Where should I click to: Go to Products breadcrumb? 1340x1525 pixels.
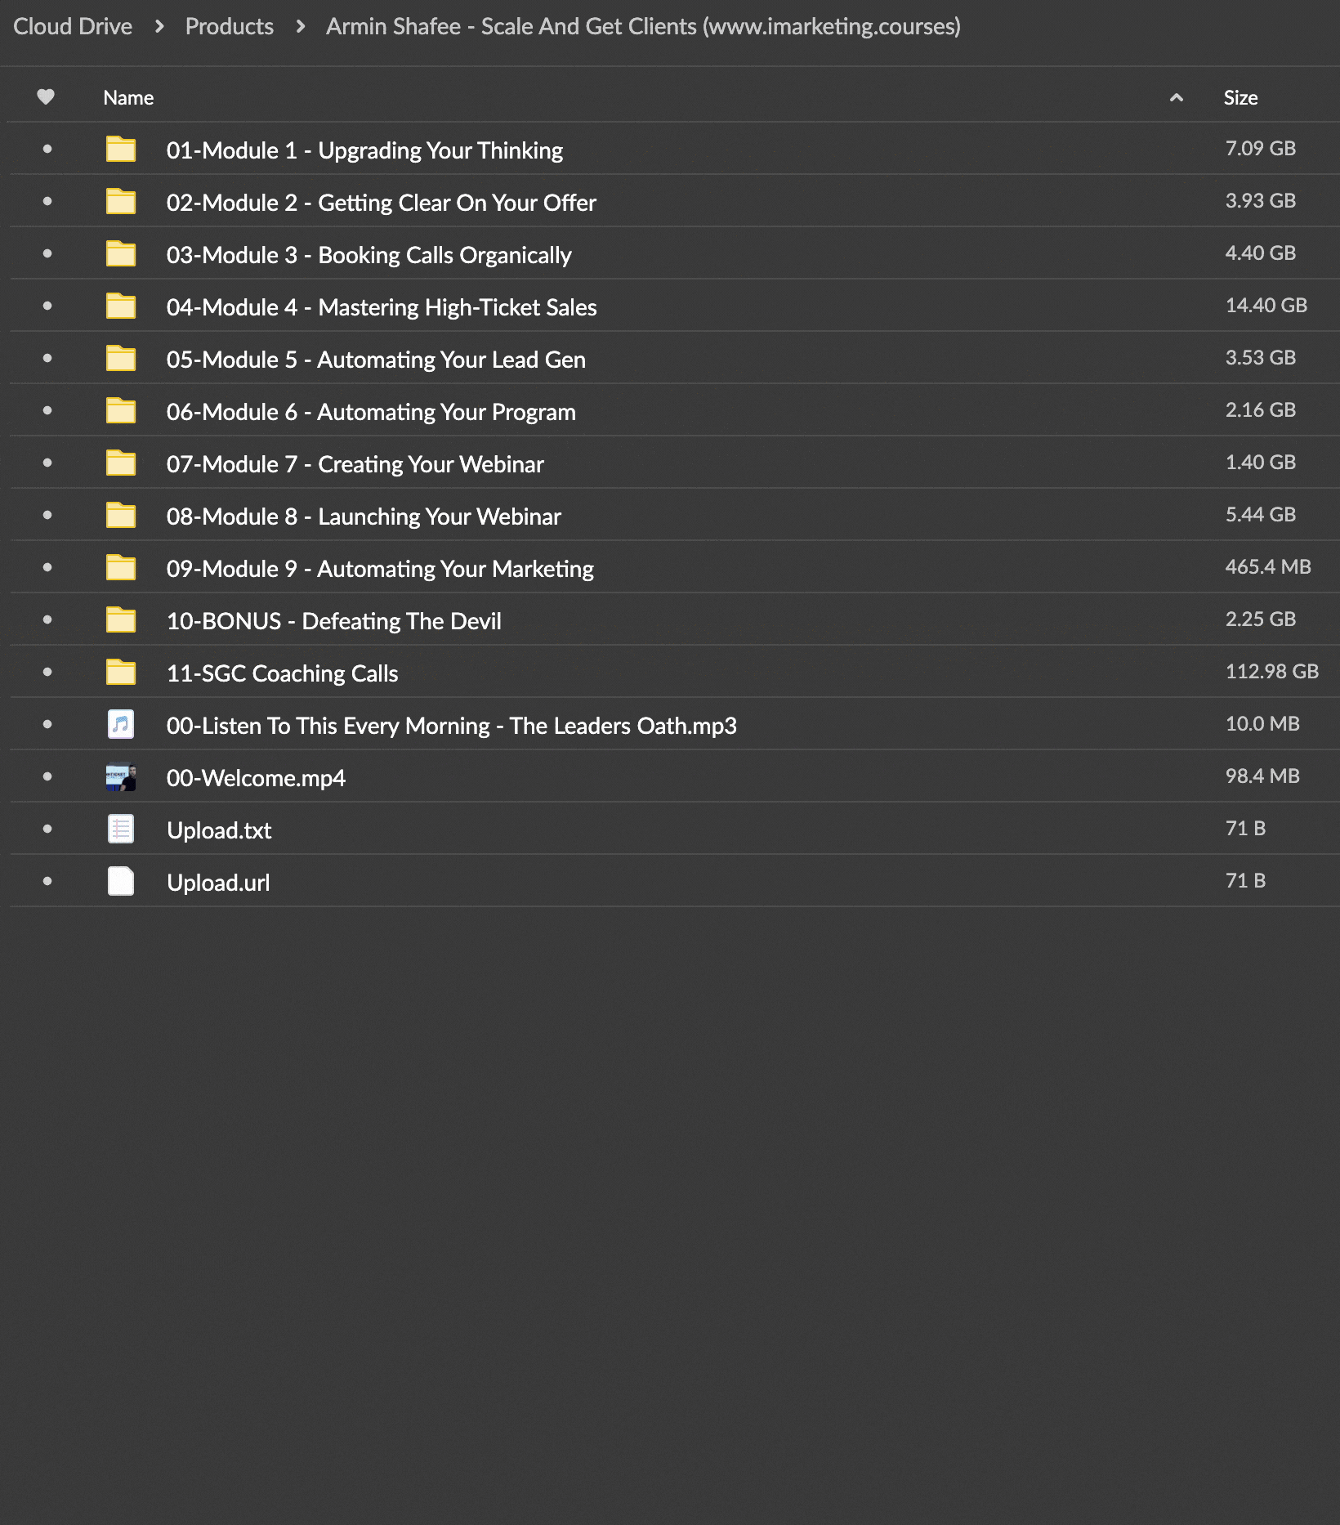(x=230, y=26)
